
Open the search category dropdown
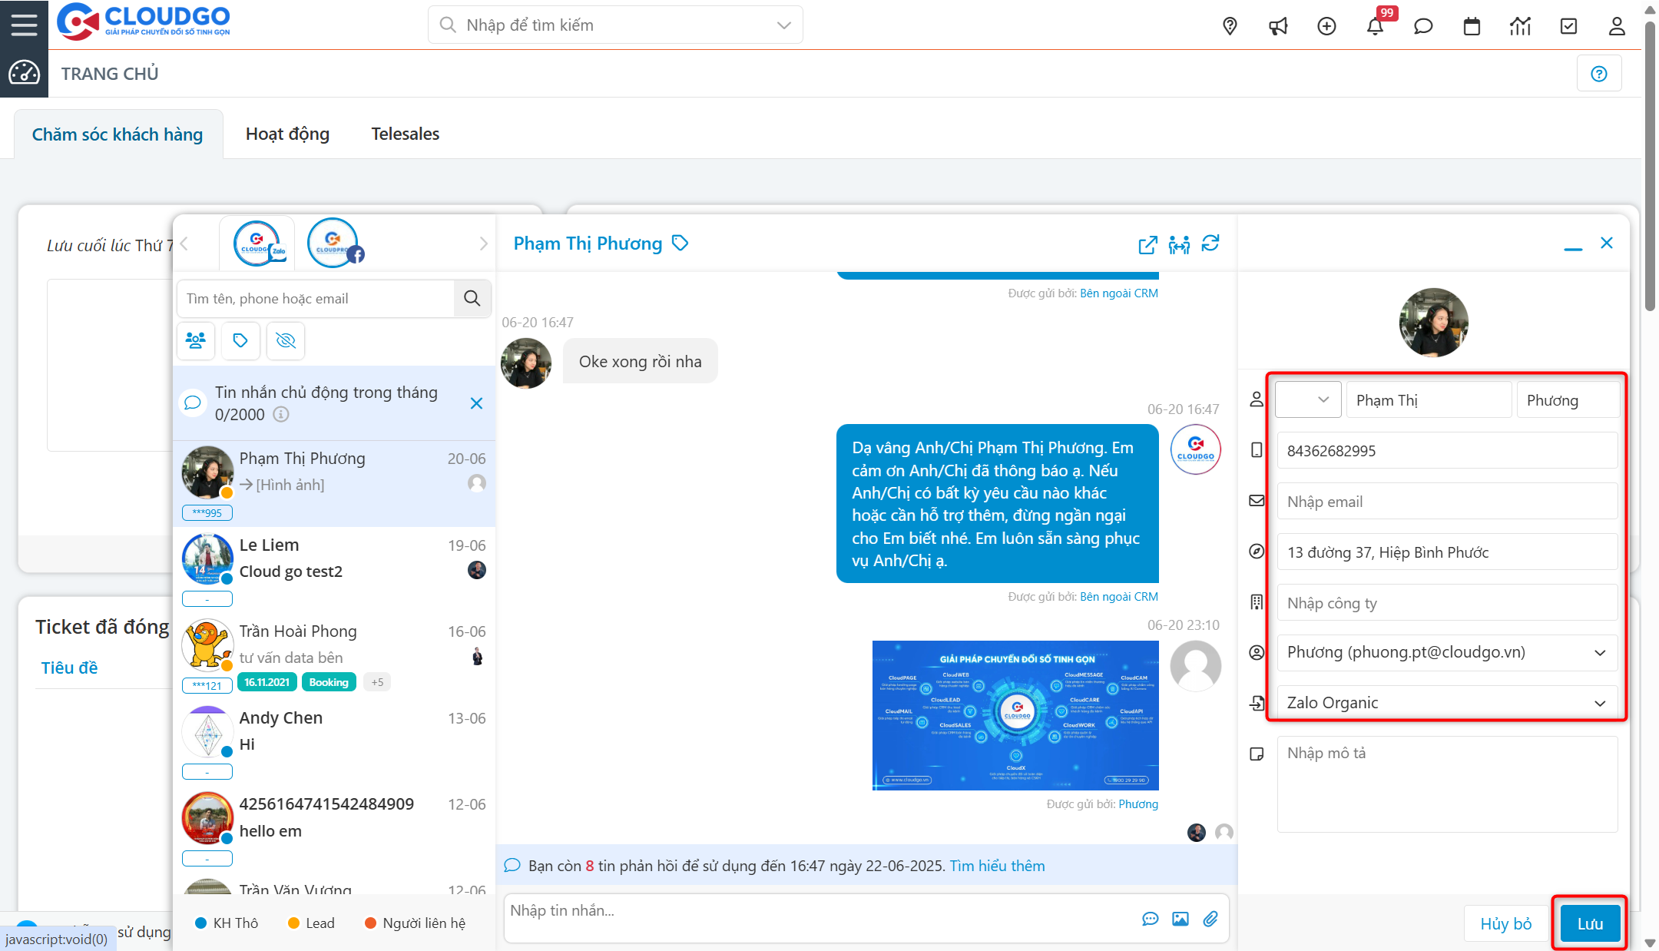coord(783,25)
